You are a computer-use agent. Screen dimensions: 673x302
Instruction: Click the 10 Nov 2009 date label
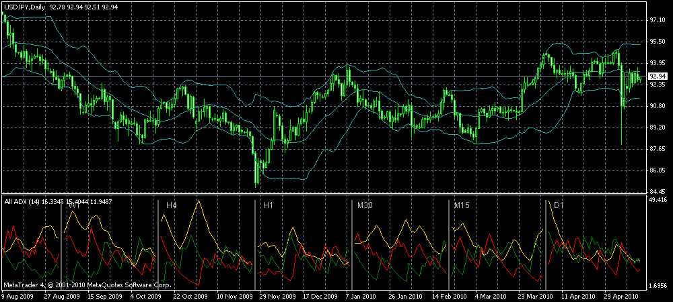234,296
